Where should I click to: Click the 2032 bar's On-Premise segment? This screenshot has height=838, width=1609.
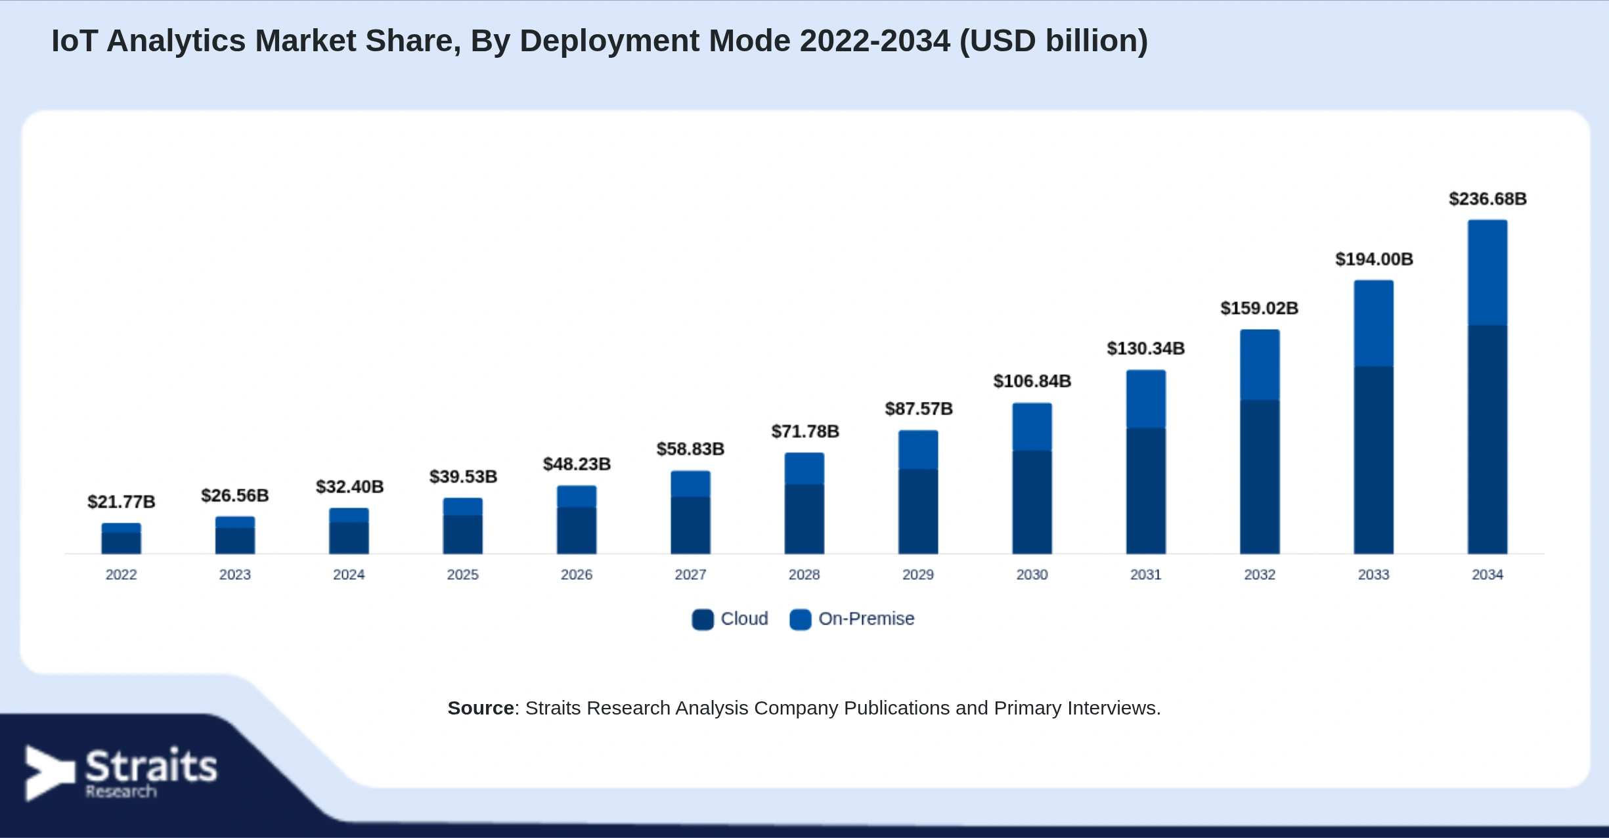(1260, 364)
